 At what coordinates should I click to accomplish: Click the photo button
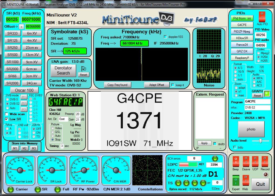coord(251,129)
